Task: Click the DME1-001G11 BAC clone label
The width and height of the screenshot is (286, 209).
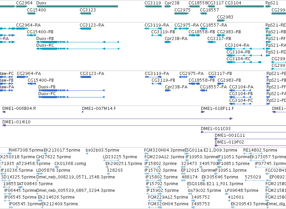Action: pos(230,135)
